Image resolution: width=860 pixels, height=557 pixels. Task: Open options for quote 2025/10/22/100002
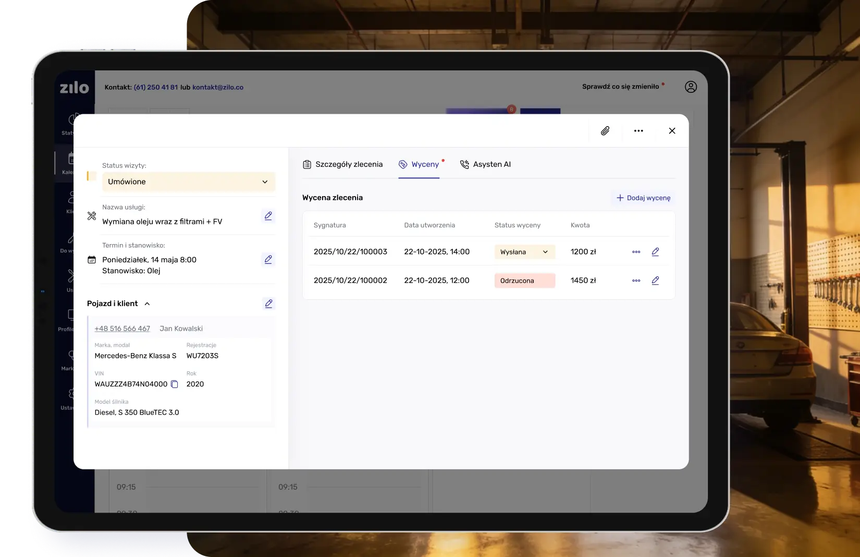pyautogui.click(x=636, y=281)
